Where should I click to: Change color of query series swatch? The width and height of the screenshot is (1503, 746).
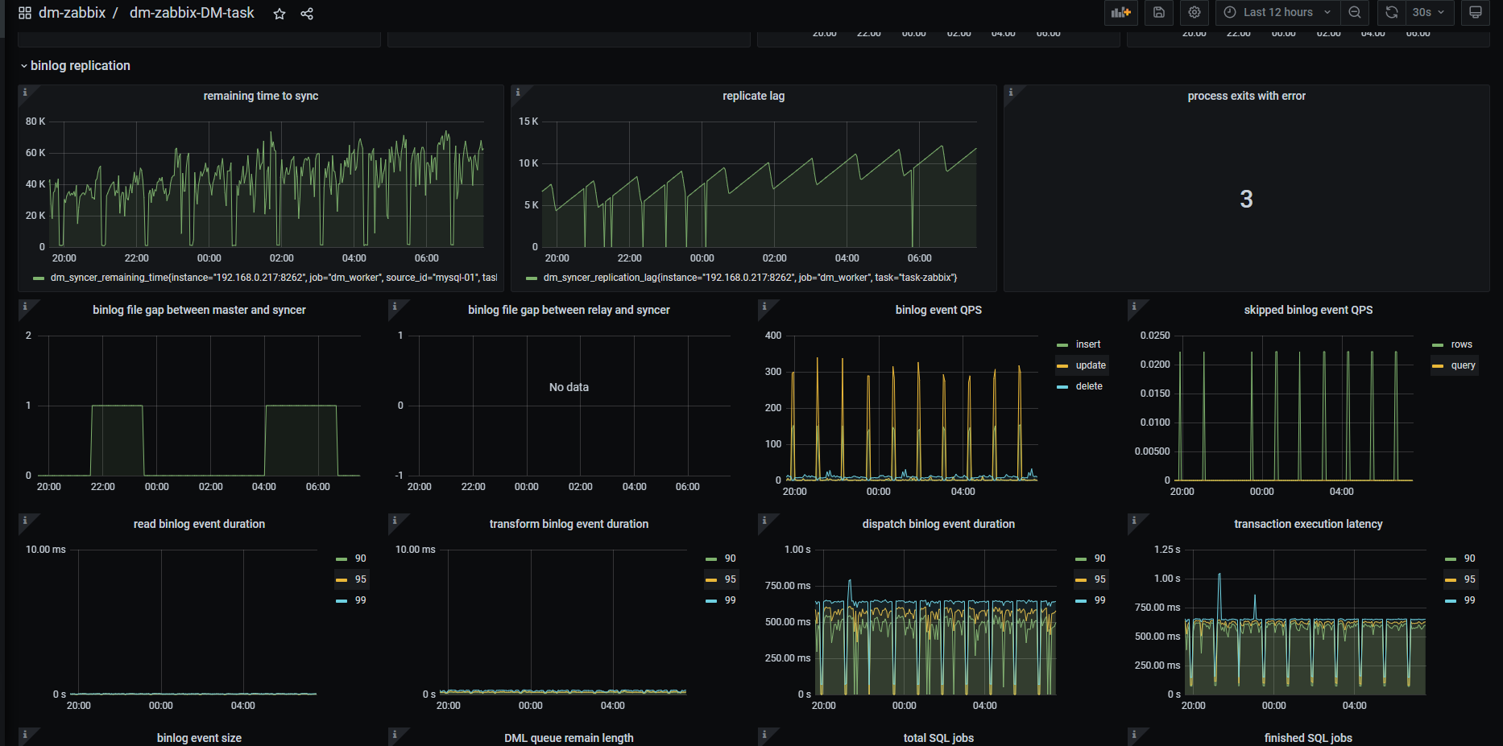coord(1438,365)
